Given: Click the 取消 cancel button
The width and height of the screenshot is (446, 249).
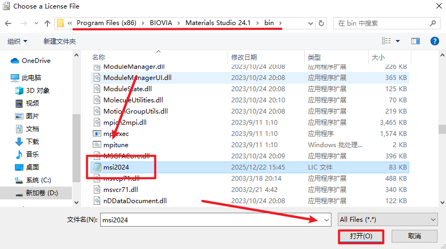Looking at the screenshot, I should coord(414,236).
